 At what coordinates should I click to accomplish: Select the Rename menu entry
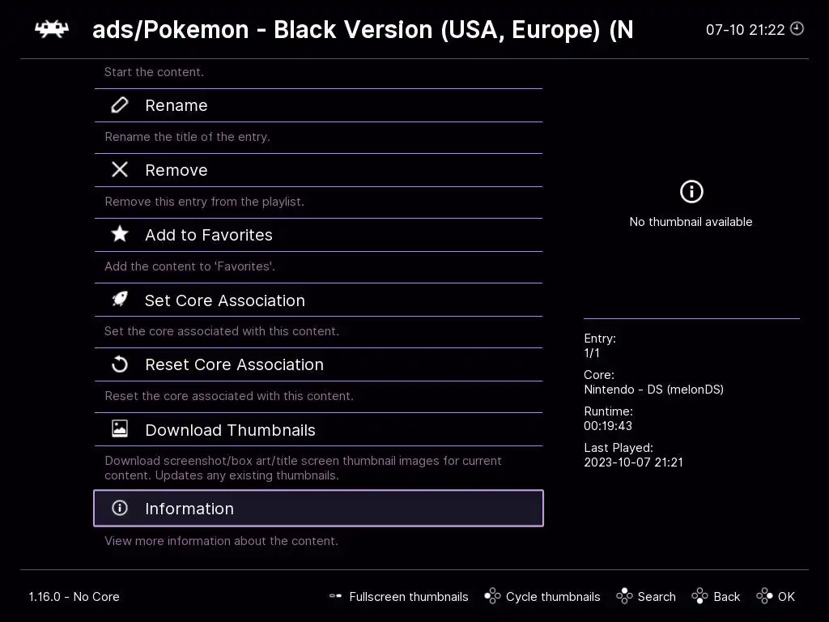point(318,105)
